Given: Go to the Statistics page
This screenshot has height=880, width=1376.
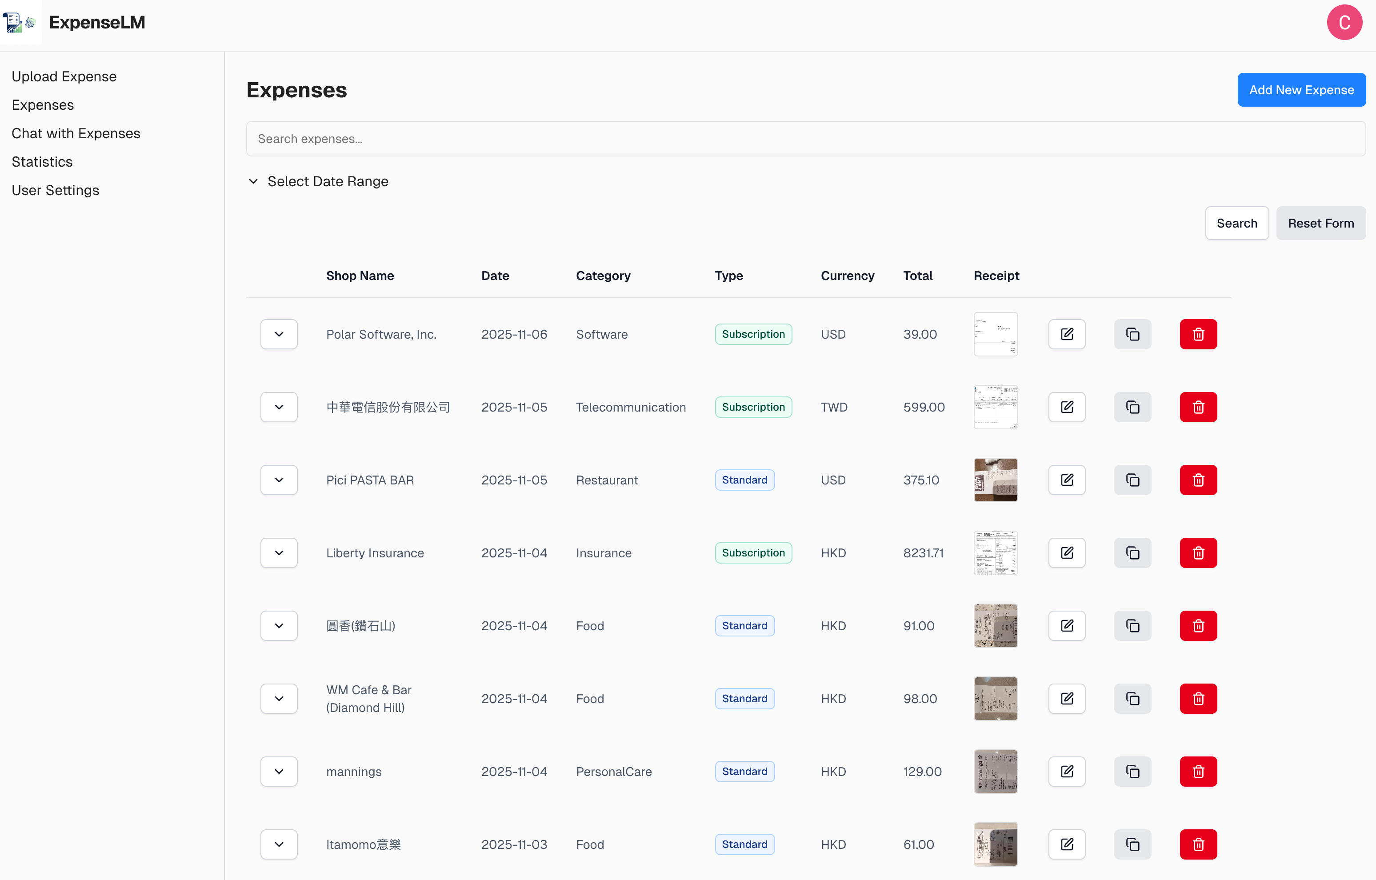Looking at the screenshot, I should pyautogui.click(x=42, y=162).
